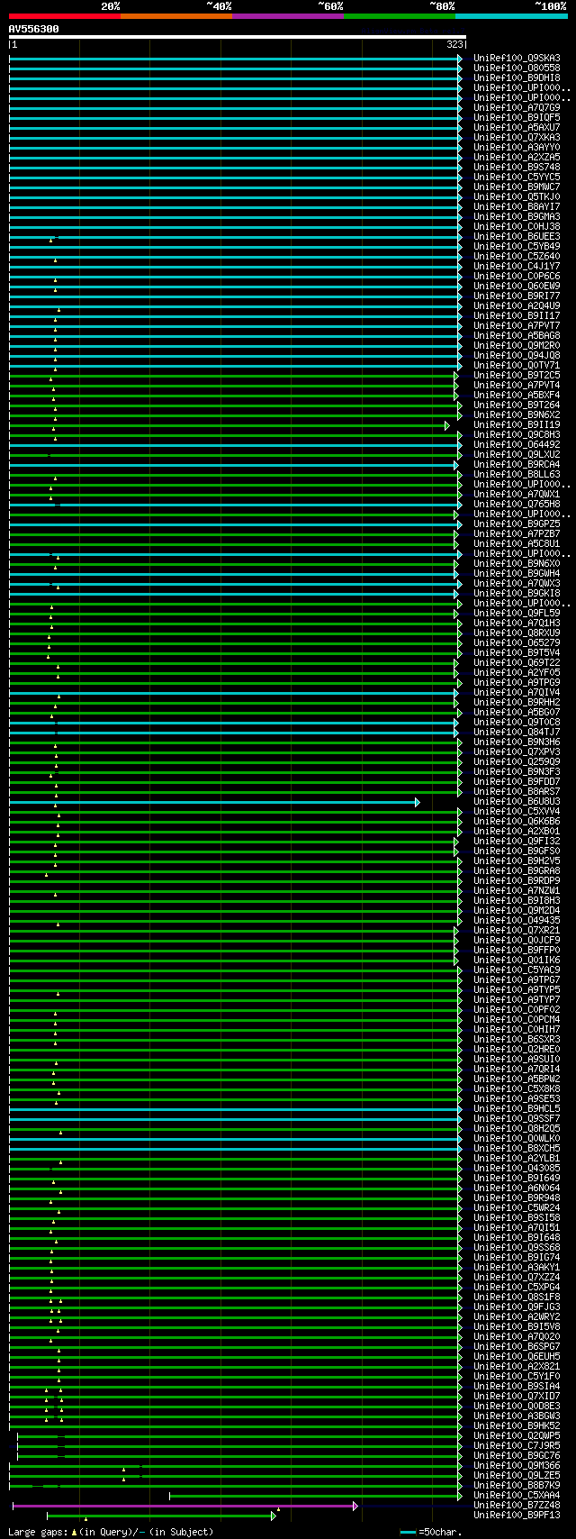Click the cyan ~100% identity legend segment
Viewport: 576px width, 1539px height.
510,16
